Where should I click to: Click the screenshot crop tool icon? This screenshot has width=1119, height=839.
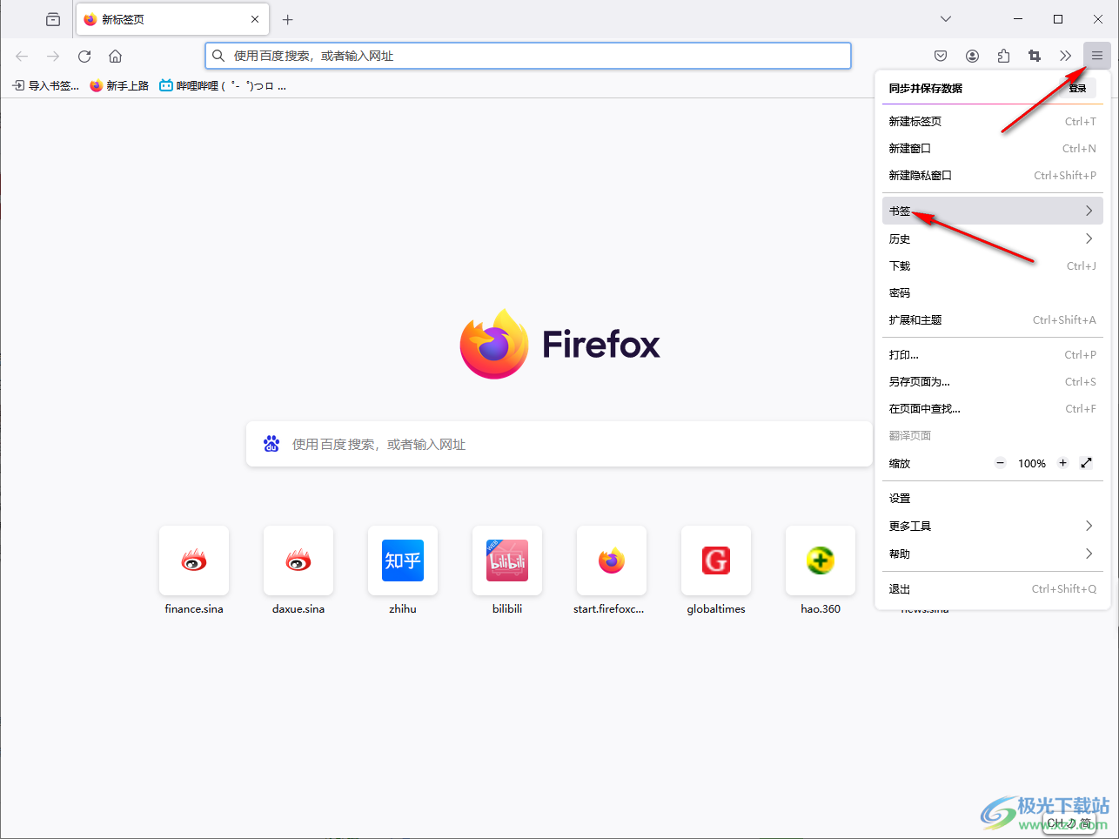point(1035,56)
